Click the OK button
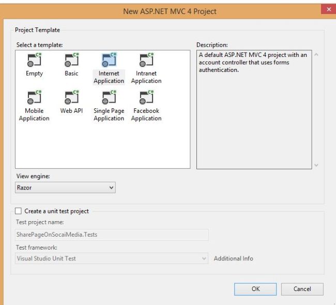The width and height of the screenshot is (336, 305). pos(255,289)
